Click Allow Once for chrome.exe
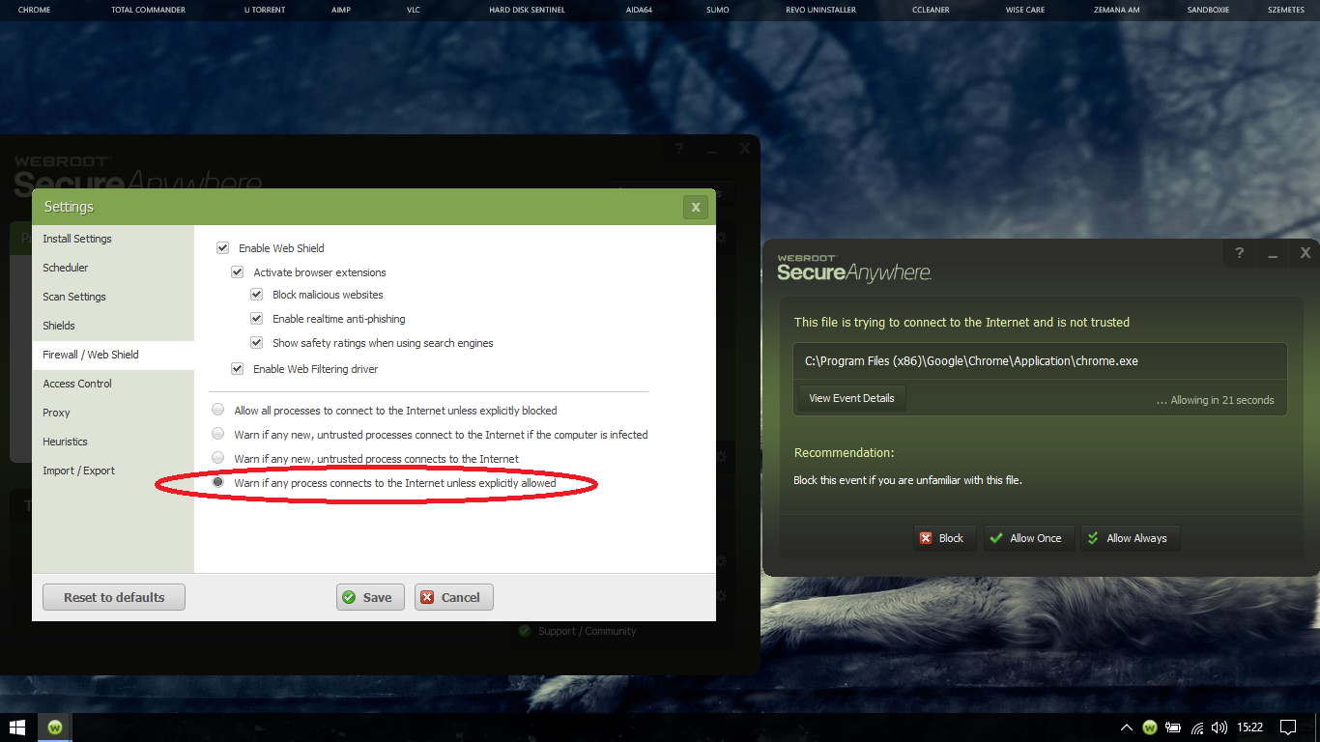The image size is (1320, 742). pyautogui.click(x=1027, y=538)
